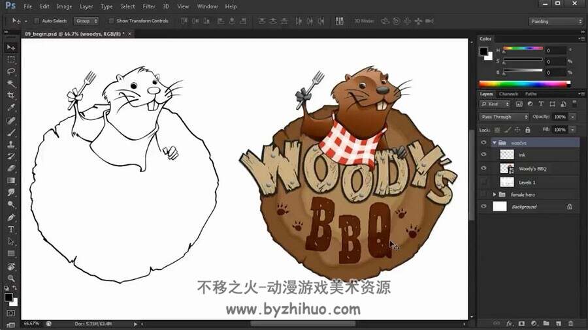Show the female hero group
Image resolution: width=588 pixels, height=330 pixels.
pyautogui.click(x=483, y=194)
